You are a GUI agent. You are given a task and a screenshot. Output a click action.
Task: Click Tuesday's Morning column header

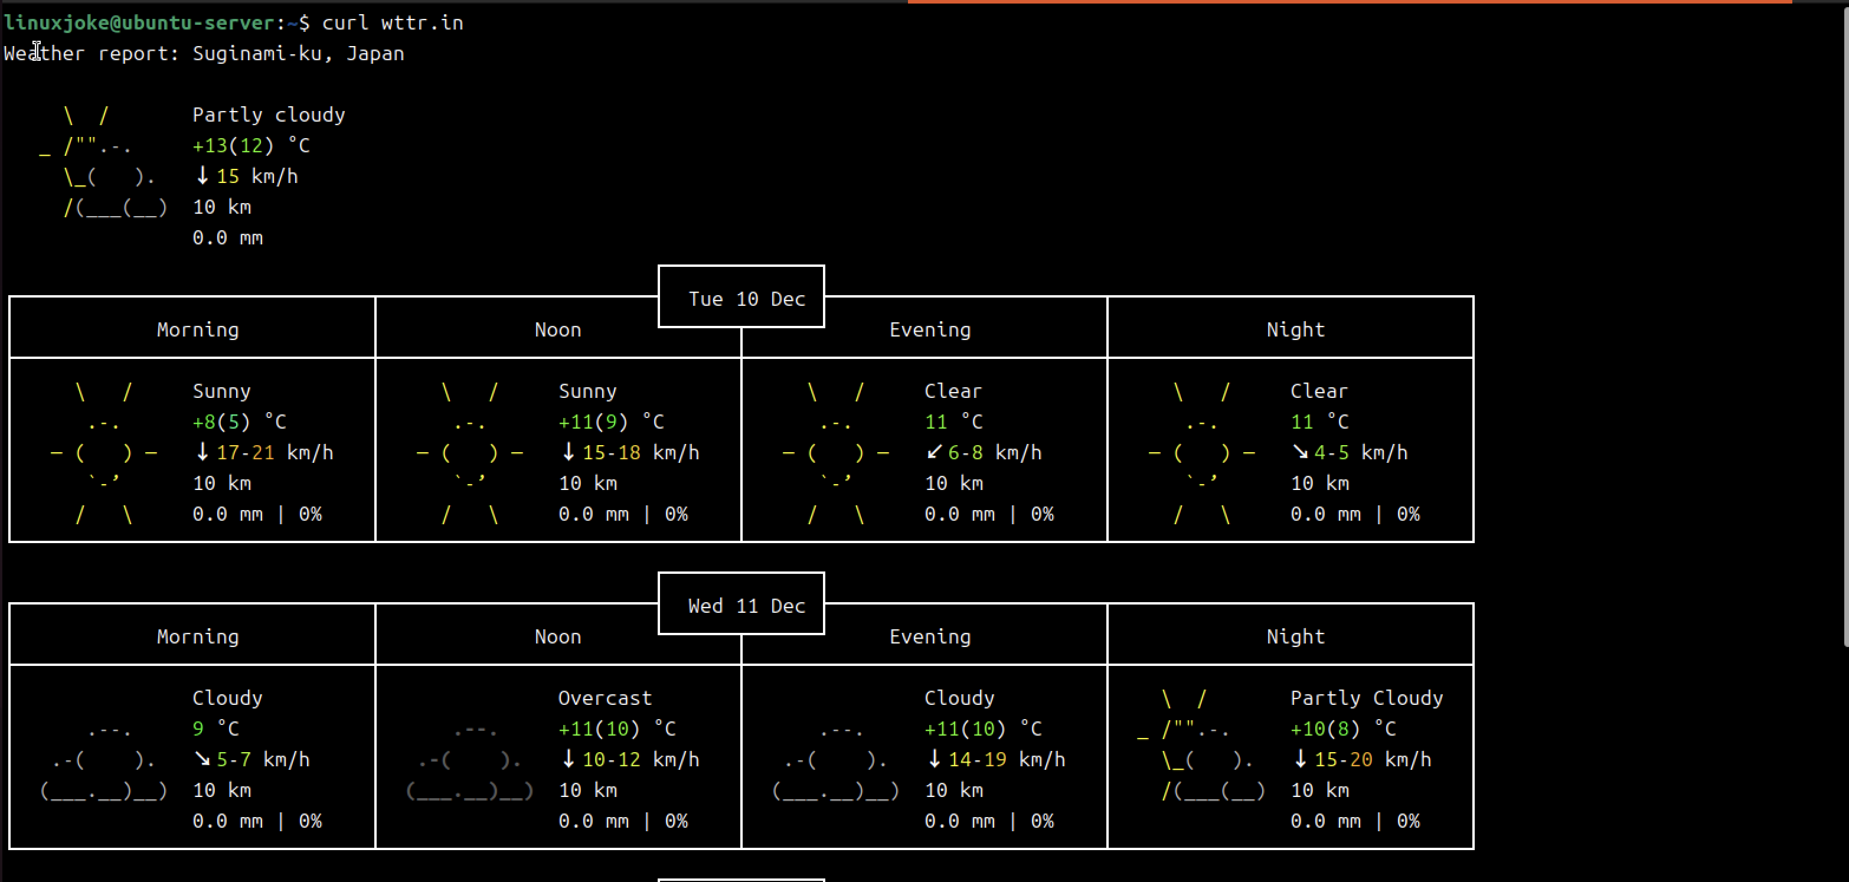[x=197, y=329]
